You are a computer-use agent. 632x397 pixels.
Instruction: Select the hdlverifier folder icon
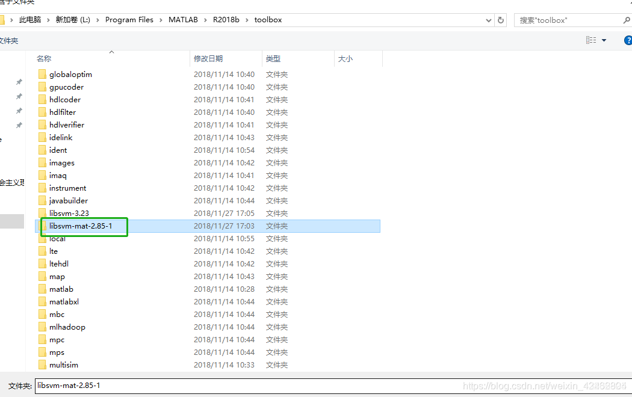[42, 125]
